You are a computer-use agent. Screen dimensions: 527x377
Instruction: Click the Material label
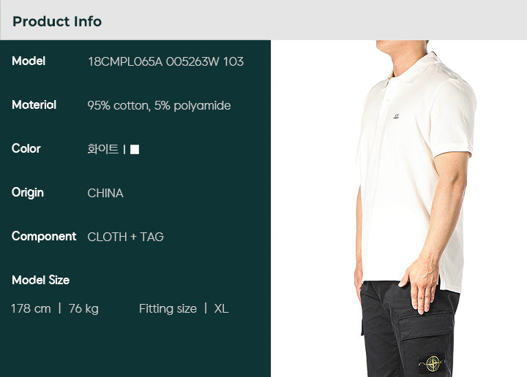(x=34, y=104)
